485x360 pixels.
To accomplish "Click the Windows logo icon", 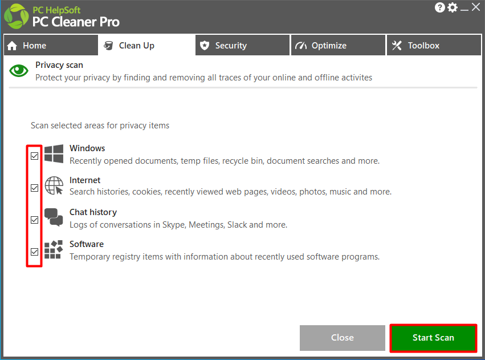I will click(x=54, y=154).
